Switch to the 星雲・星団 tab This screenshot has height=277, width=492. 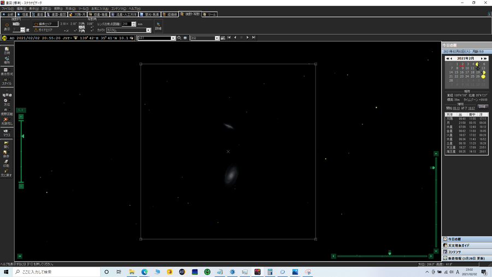(x=57, y=14)
